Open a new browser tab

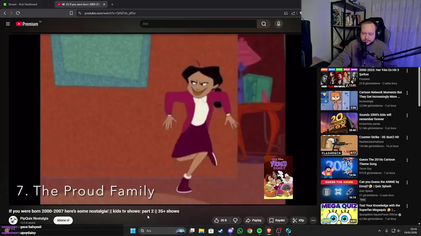click(112, 4)
